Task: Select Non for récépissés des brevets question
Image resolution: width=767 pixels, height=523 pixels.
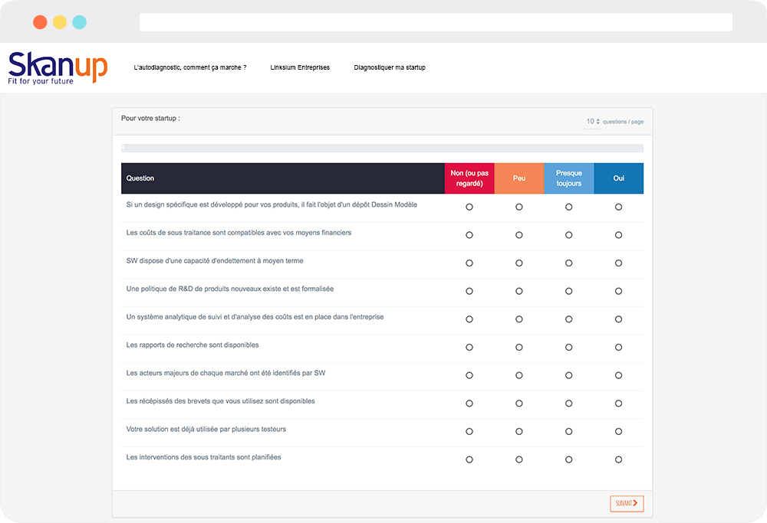Action: click(469, 404)
